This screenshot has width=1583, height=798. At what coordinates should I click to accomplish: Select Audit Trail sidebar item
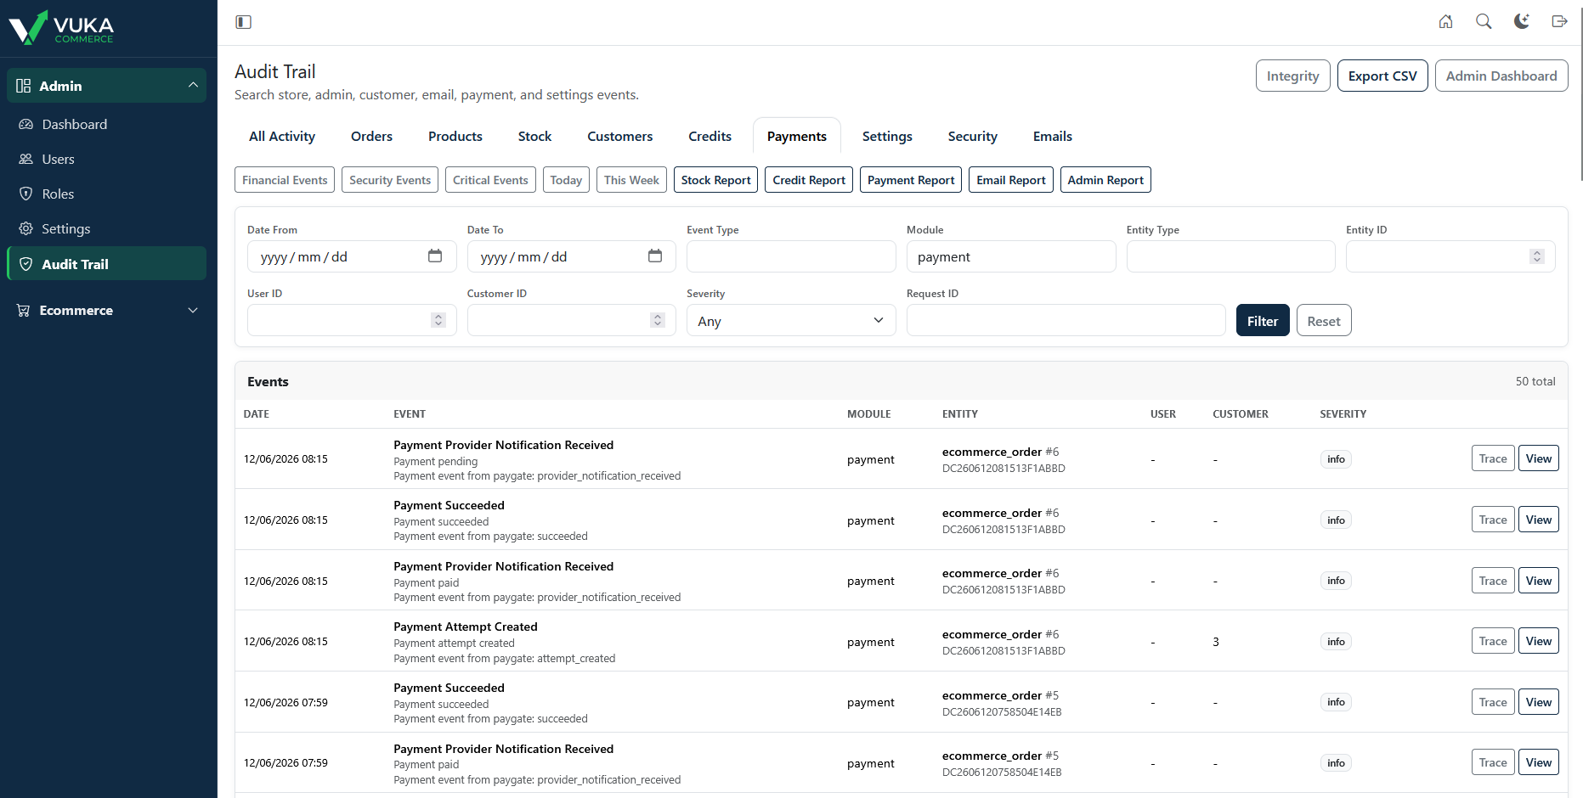[x=106, y=264]
